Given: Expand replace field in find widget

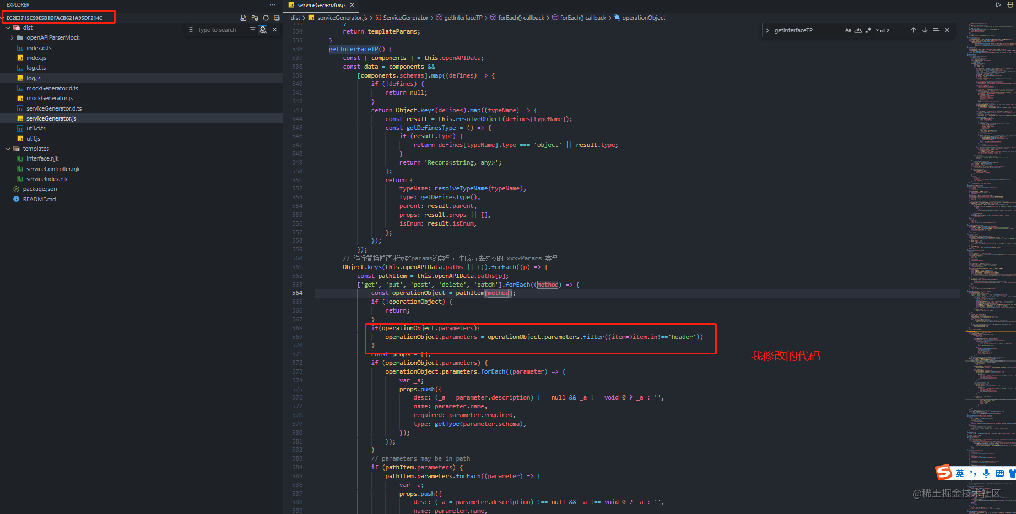Looking at the screenshot, I should (x=767, y=30).
